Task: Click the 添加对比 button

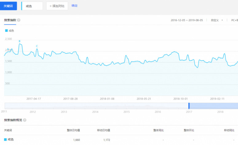Action: pyautogui.click(x=57, y=6)
